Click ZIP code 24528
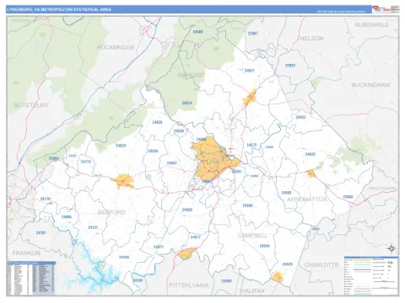Viewport: 405px width, 303px height. tap(288, 264)
